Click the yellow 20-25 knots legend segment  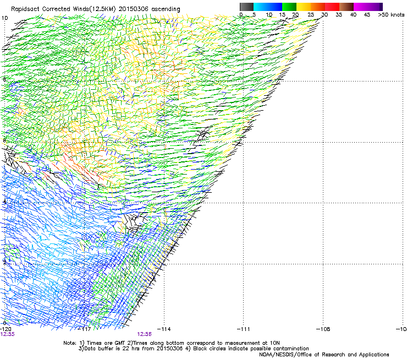[x=304, y=7]
